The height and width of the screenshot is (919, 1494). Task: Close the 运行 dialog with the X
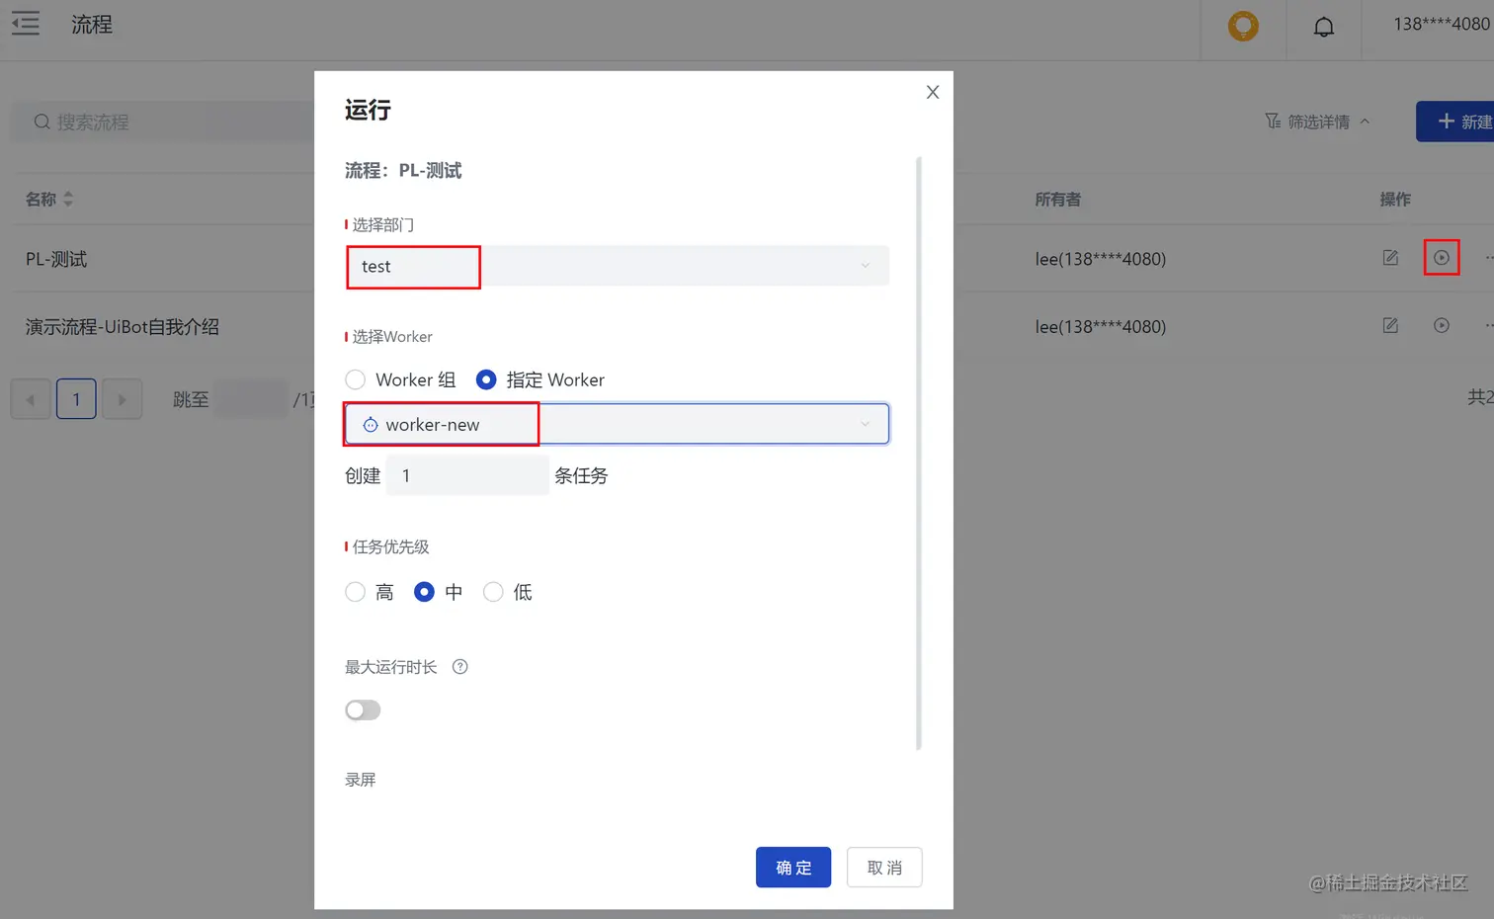933,92
